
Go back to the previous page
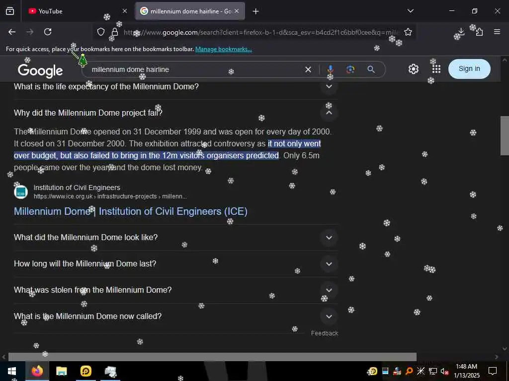click(12, 32)
